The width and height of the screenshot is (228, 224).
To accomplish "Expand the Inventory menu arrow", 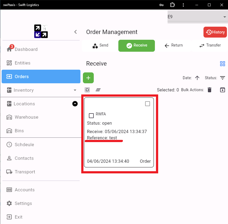I will [x=75, y=90].
